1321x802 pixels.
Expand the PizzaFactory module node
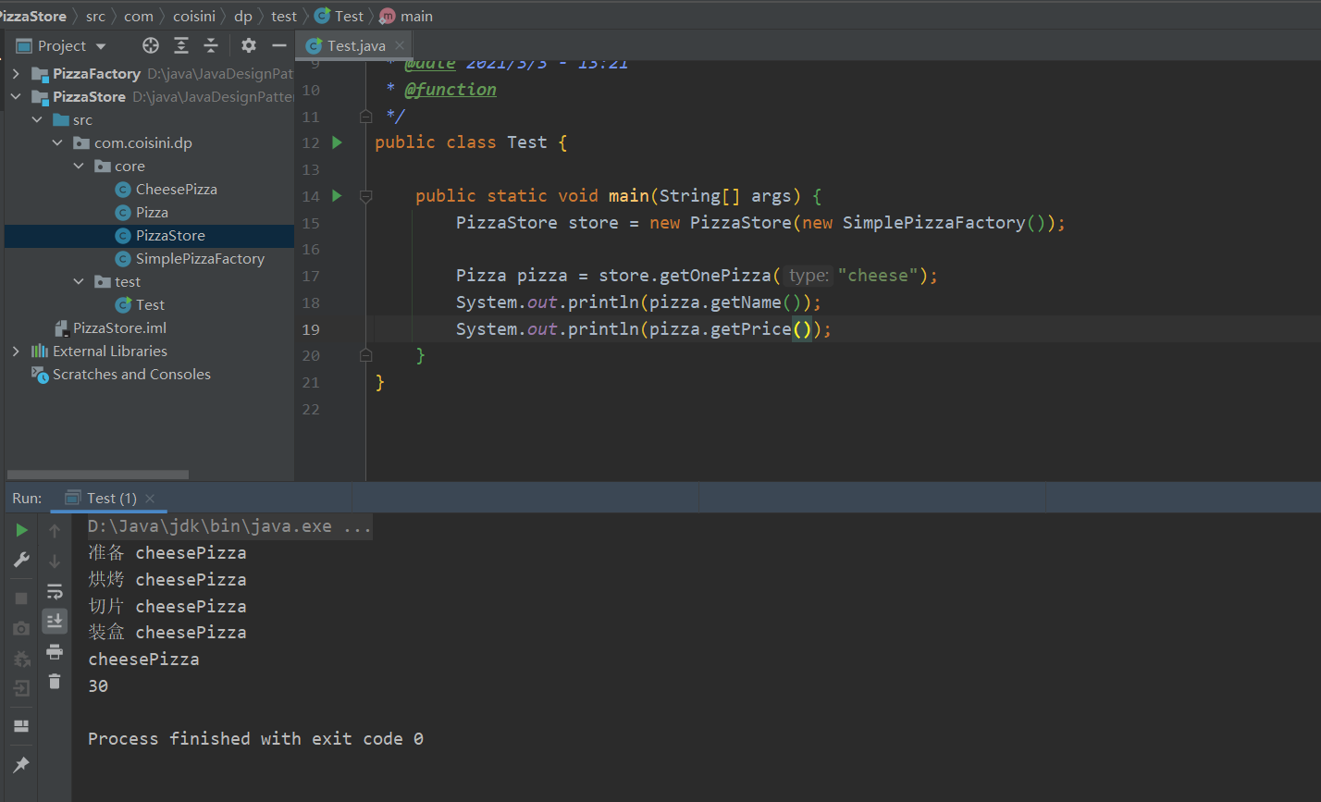16,73
